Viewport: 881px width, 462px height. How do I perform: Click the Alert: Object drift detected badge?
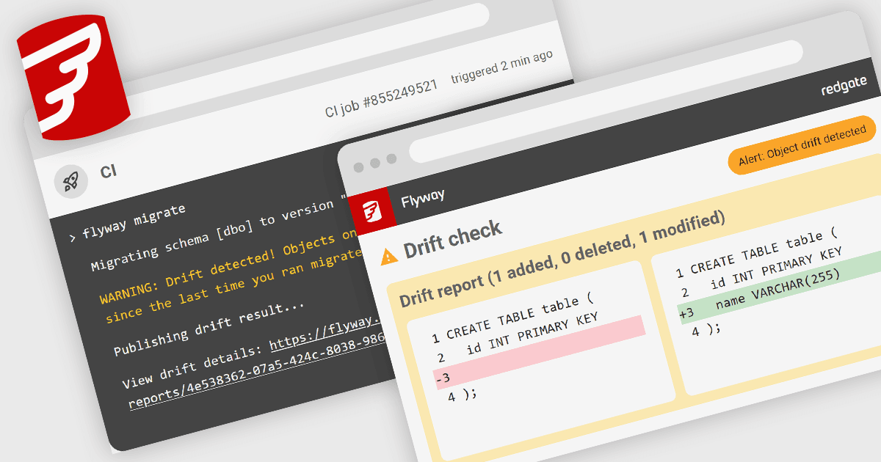pyautogui.click(x=802, y=144)
